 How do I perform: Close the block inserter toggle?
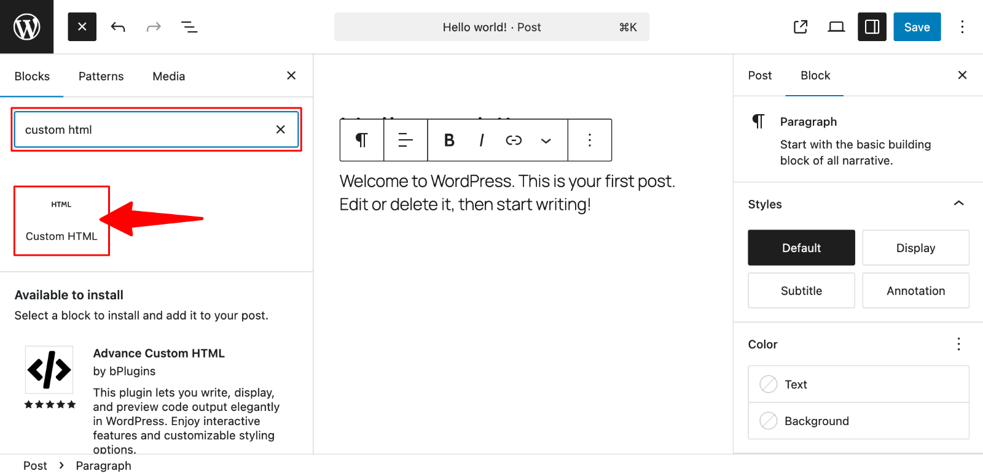click(x=82, y=27)
